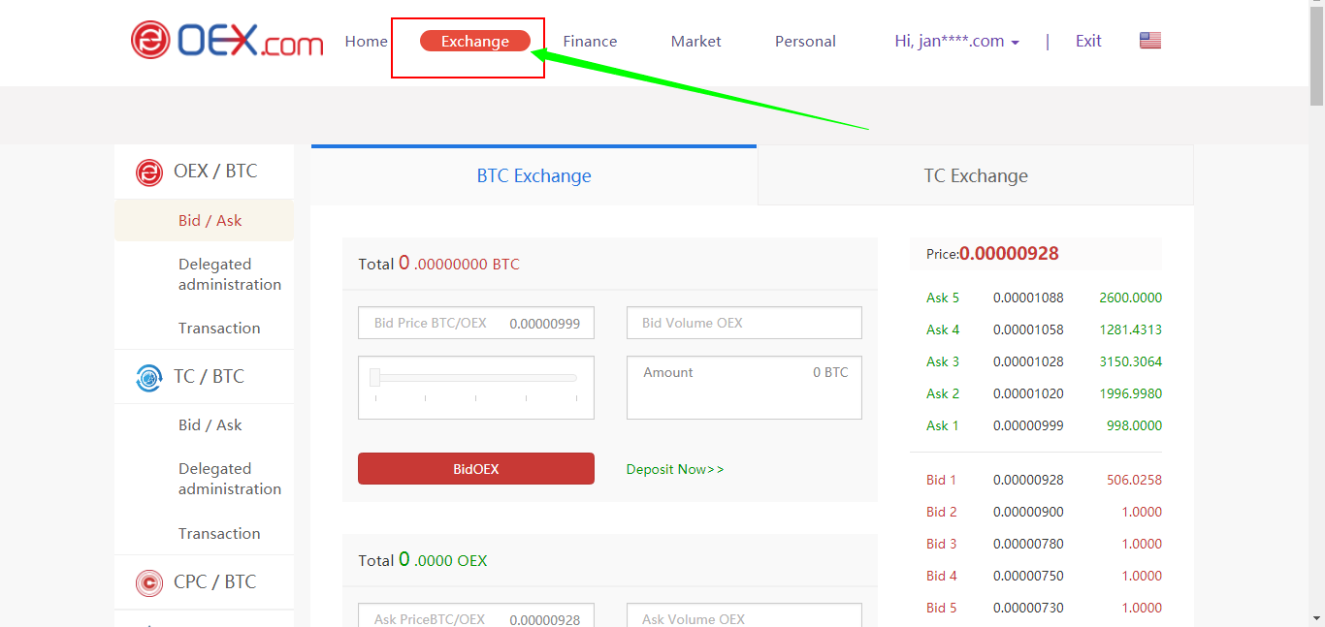1325x627 pixels.
Task: Click the bid volume slider handle
Action: point(374,377)
